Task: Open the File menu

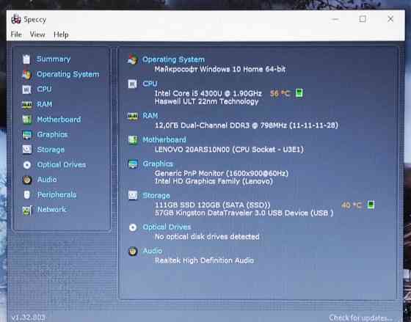Action: coord(16,34)
